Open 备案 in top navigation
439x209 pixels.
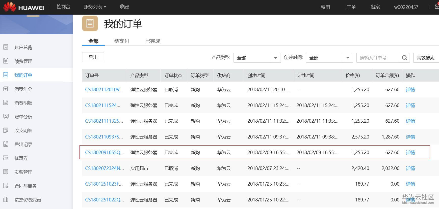click(x=375, y=7)
